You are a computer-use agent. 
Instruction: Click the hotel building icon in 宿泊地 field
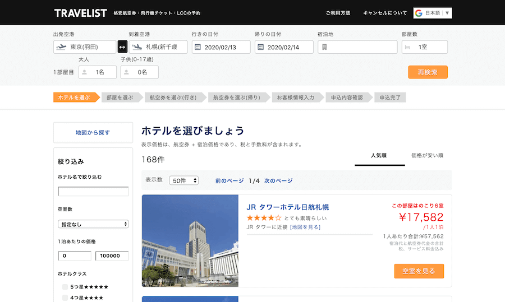(324, 47)
